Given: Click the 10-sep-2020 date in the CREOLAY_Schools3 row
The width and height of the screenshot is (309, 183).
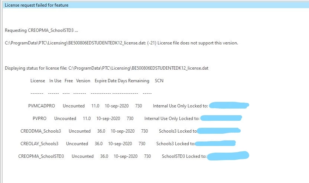Looking at the screenshot, I should point(120,144).
